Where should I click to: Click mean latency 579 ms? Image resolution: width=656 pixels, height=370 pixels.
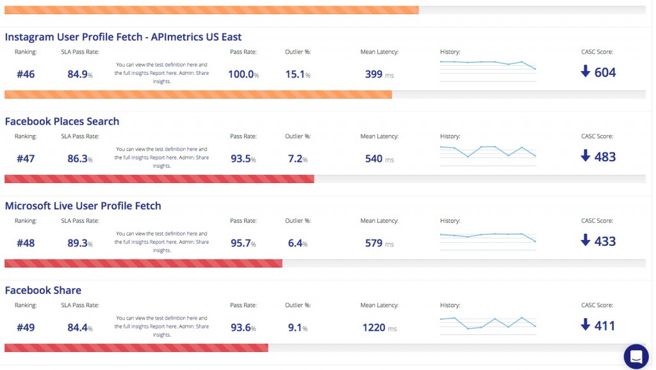[x=379, y=243]
